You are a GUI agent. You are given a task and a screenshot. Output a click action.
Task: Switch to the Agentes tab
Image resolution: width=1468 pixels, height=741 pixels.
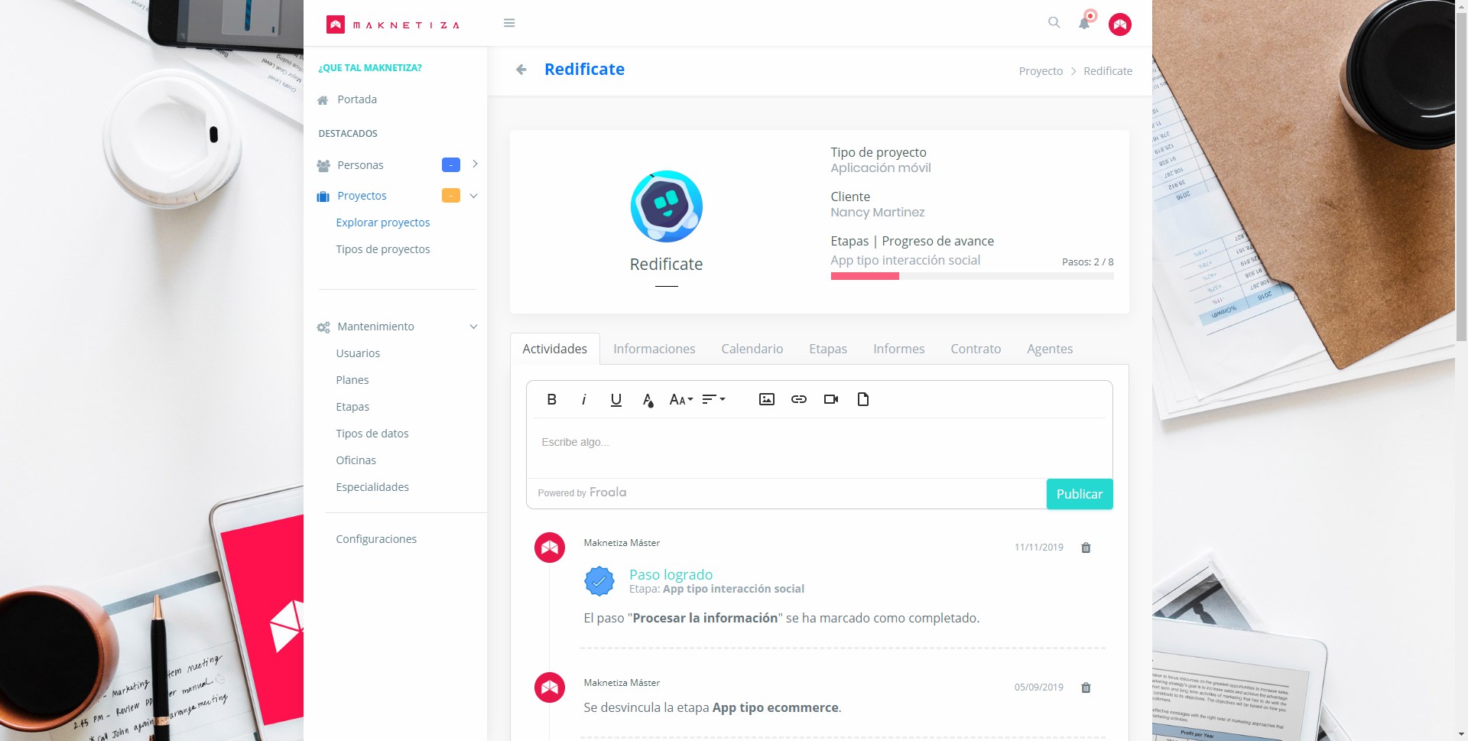(1050, 349)
